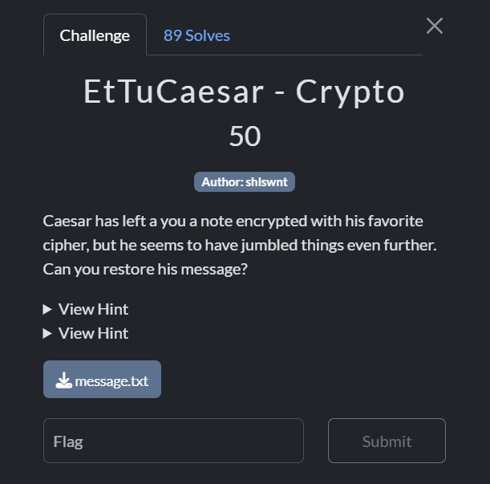The image size is (490, 484).
Task: Expand the first View Hint triangle
Action: pyautogui.click(x=47, y=309)
